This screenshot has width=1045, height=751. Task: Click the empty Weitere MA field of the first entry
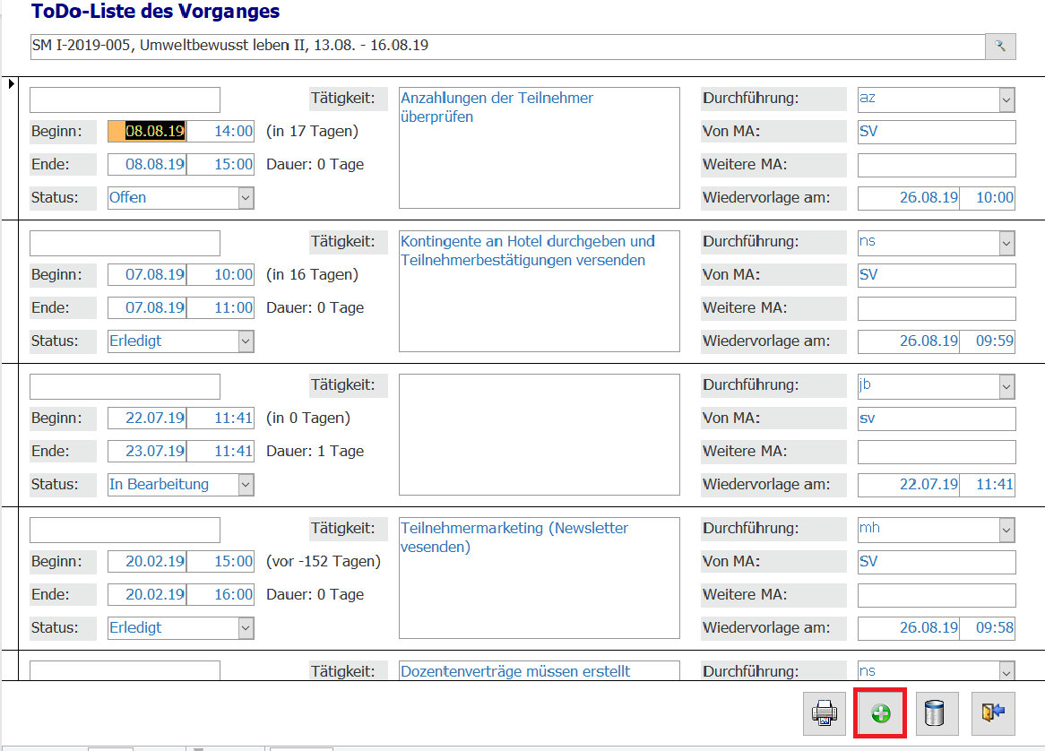pyautogui.click(x=937, y=166)
